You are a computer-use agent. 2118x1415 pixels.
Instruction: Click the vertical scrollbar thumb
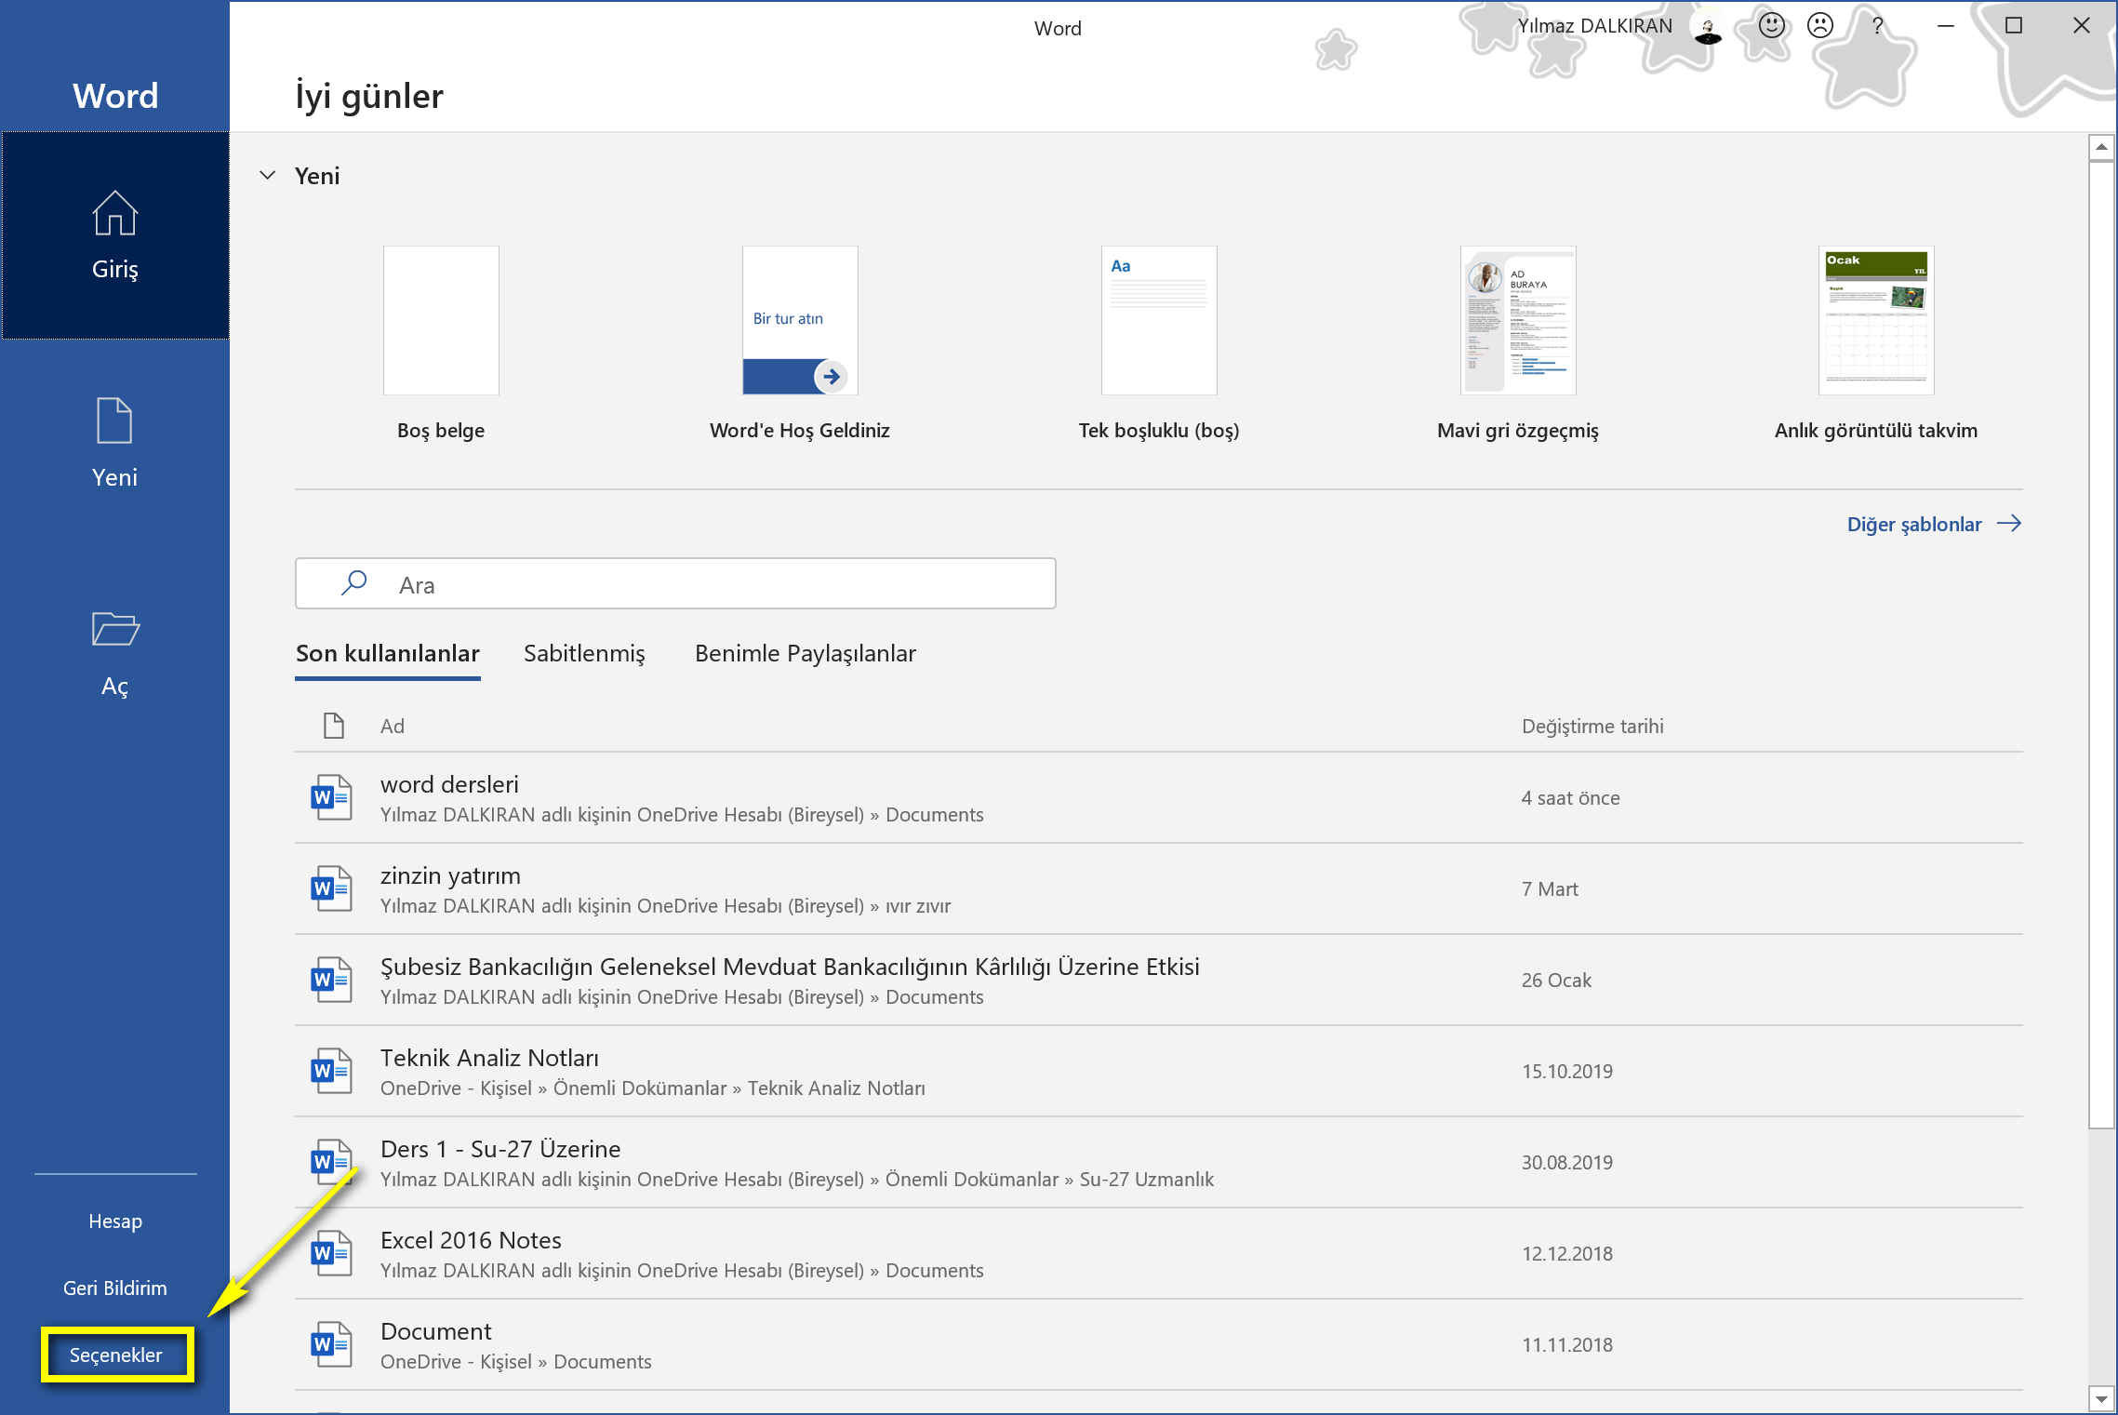pos(2101,645)
